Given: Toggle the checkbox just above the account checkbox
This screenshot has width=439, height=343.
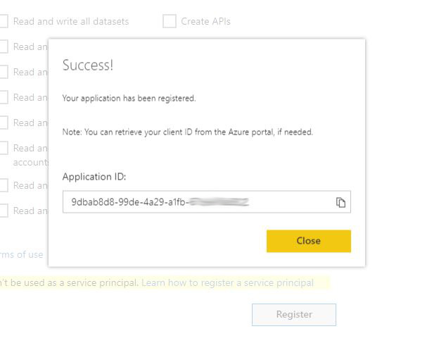Looking at the screenshot, I should pos(3,123).
